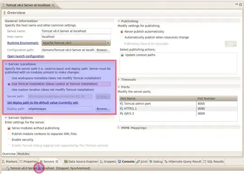Click Set deploy path to default value link
Image resolution: width=244 pixels, height=174 pixels.
[42, 103]
